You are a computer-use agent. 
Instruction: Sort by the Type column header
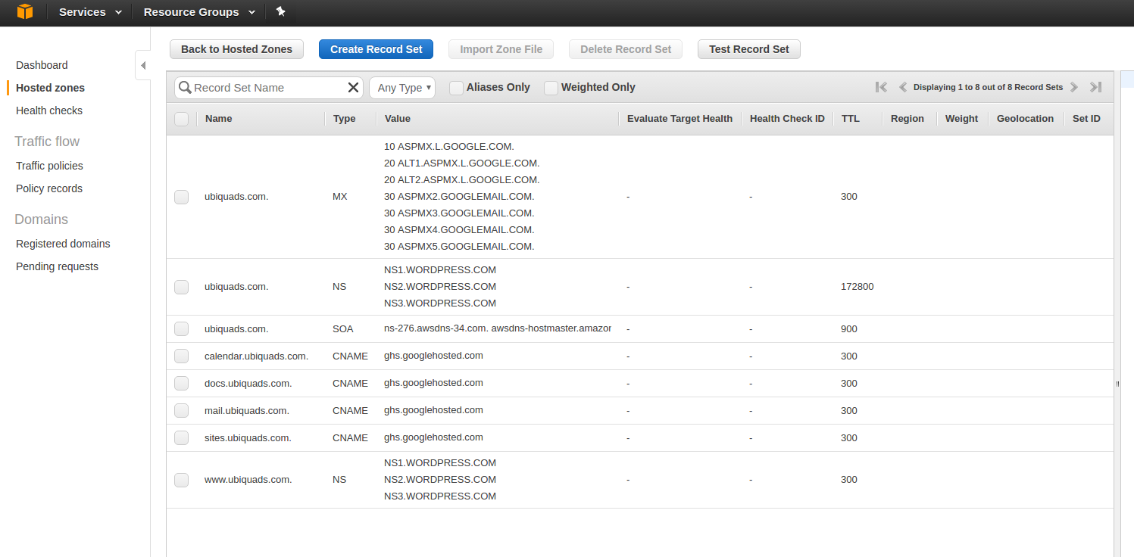(344, 119)
